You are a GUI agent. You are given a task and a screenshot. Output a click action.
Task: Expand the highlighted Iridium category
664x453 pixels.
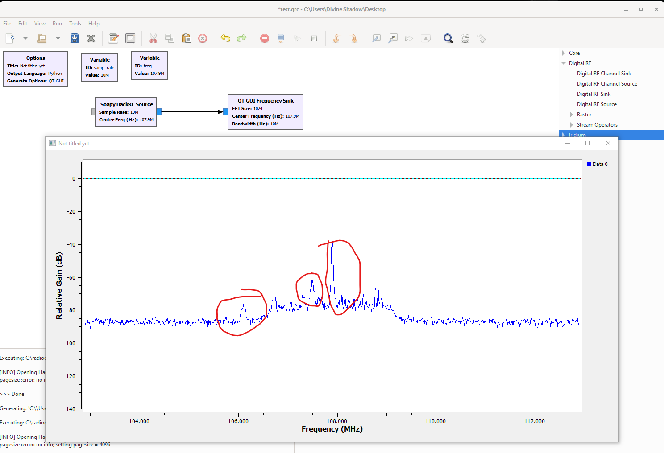pyautogui.click(x=564, y=135)
